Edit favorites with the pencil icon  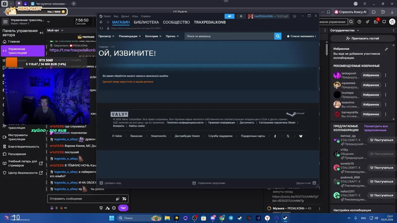(x=386, y=49)
